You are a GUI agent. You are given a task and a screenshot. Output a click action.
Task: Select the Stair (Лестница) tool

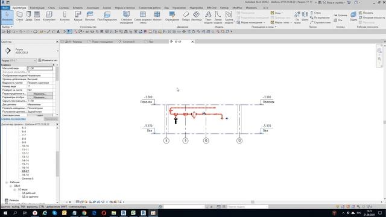pos(197,16)
